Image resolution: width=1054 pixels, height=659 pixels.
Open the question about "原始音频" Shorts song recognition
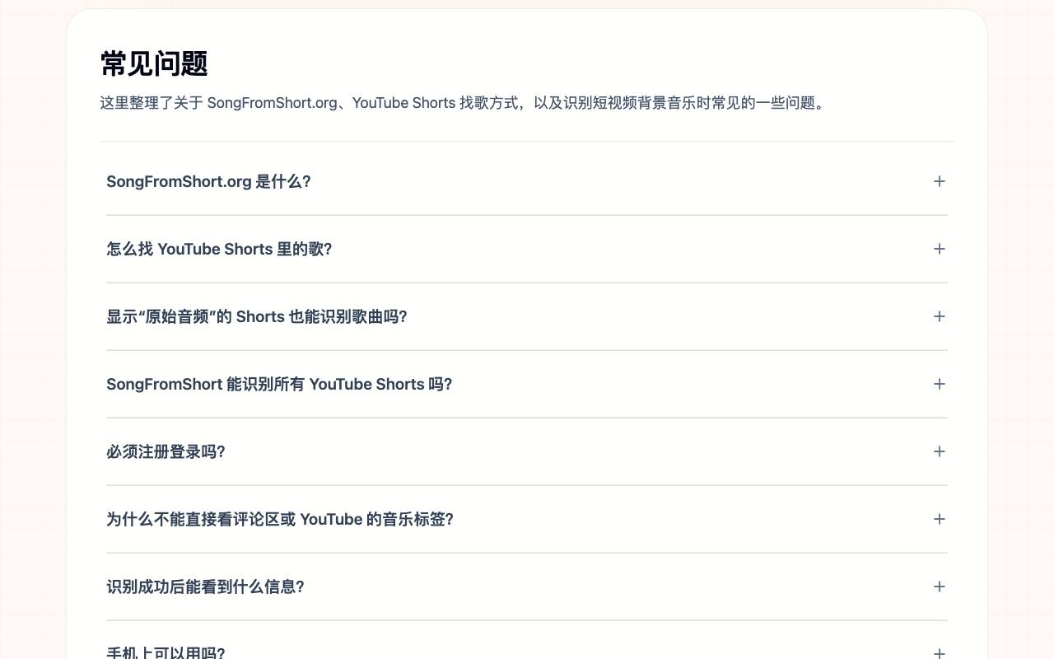click(527, 316)
